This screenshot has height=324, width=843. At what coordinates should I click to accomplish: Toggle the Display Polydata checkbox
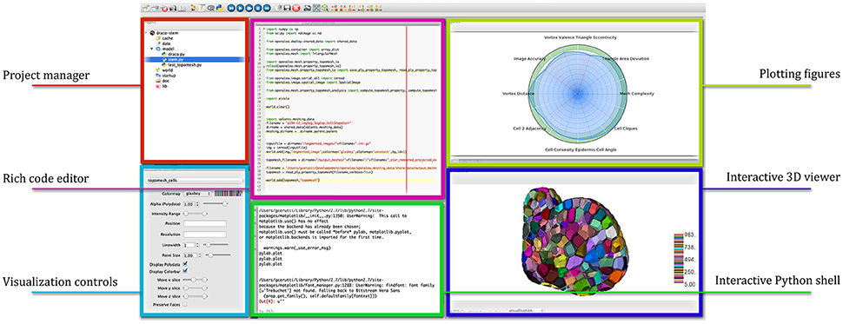click(x=185, y=264)
